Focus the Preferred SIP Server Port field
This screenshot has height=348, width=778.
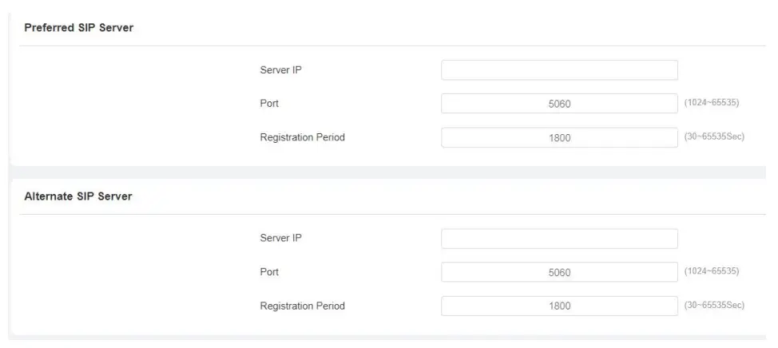[x=559, y=104]
